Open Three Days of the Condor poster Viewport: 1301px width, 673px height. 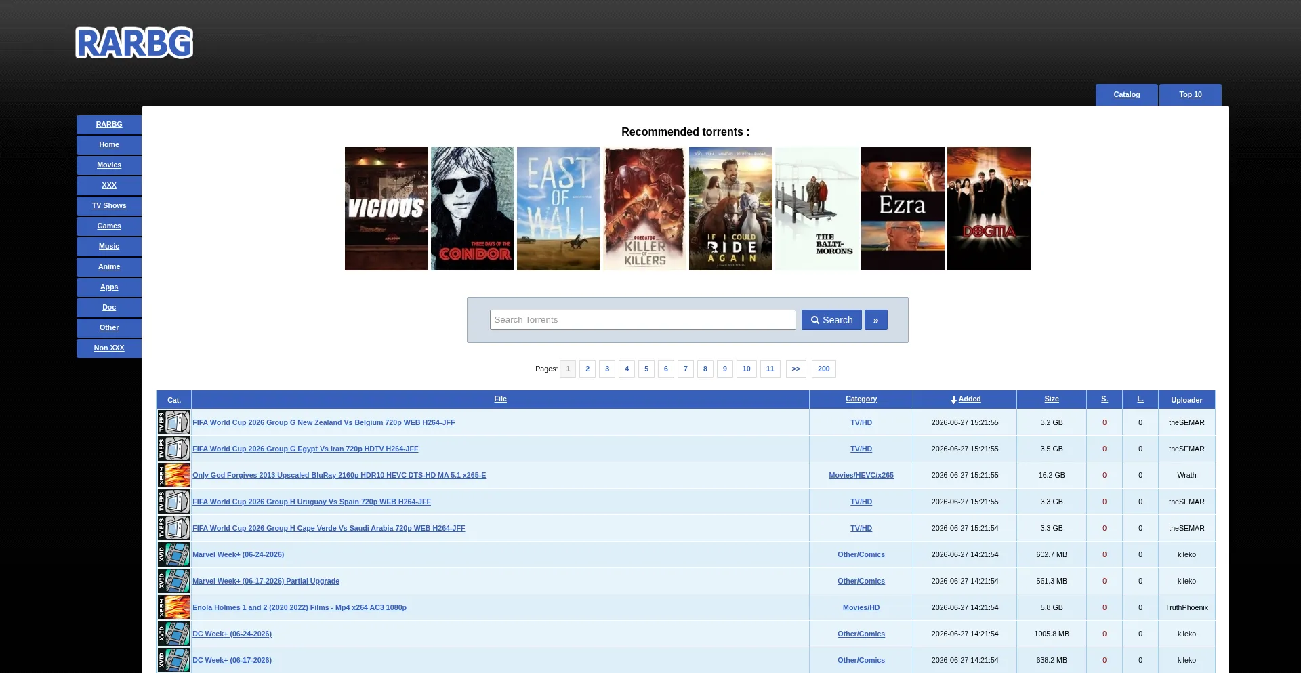click(x=472, y=209)
